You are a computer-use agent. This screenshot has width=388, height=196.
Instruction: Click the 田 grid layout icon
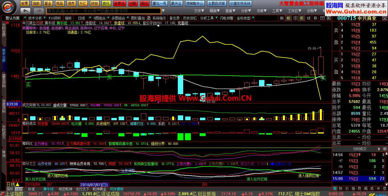[x=295, y=18]
